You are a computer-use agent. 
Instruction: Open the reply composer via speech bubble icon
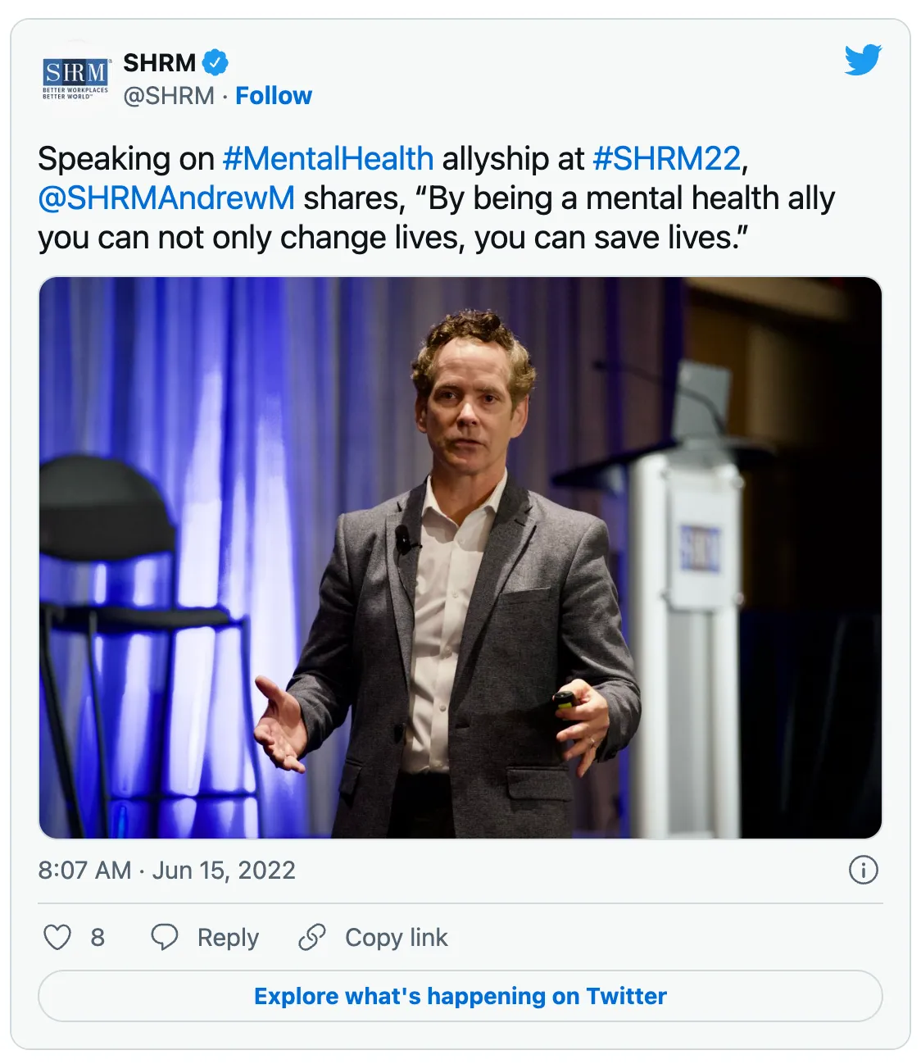tap(166, 937)
